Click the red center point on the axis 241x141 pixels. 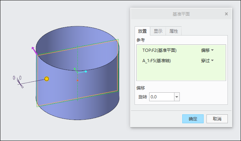(78, 80)
